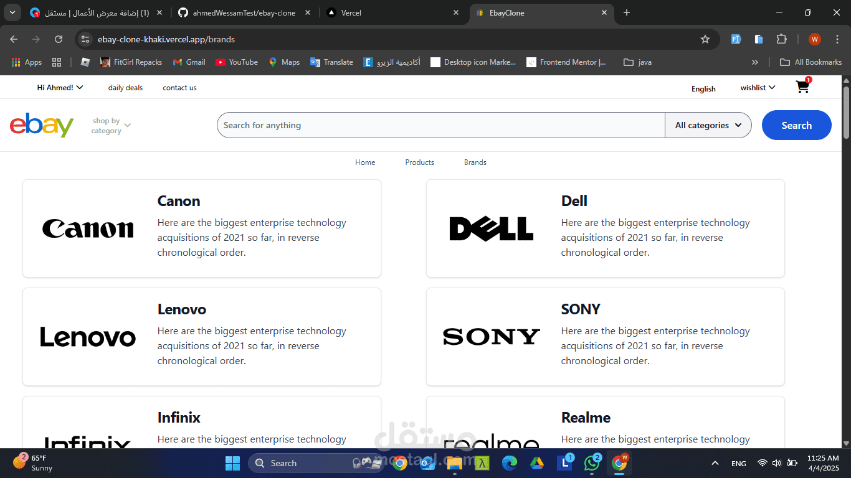
Task: Click the "SONY" brand heading
Action: 581,309
